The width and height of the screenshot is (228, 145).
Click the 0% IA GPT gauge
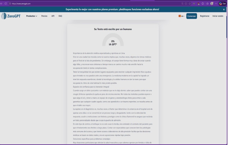point(113,41)
